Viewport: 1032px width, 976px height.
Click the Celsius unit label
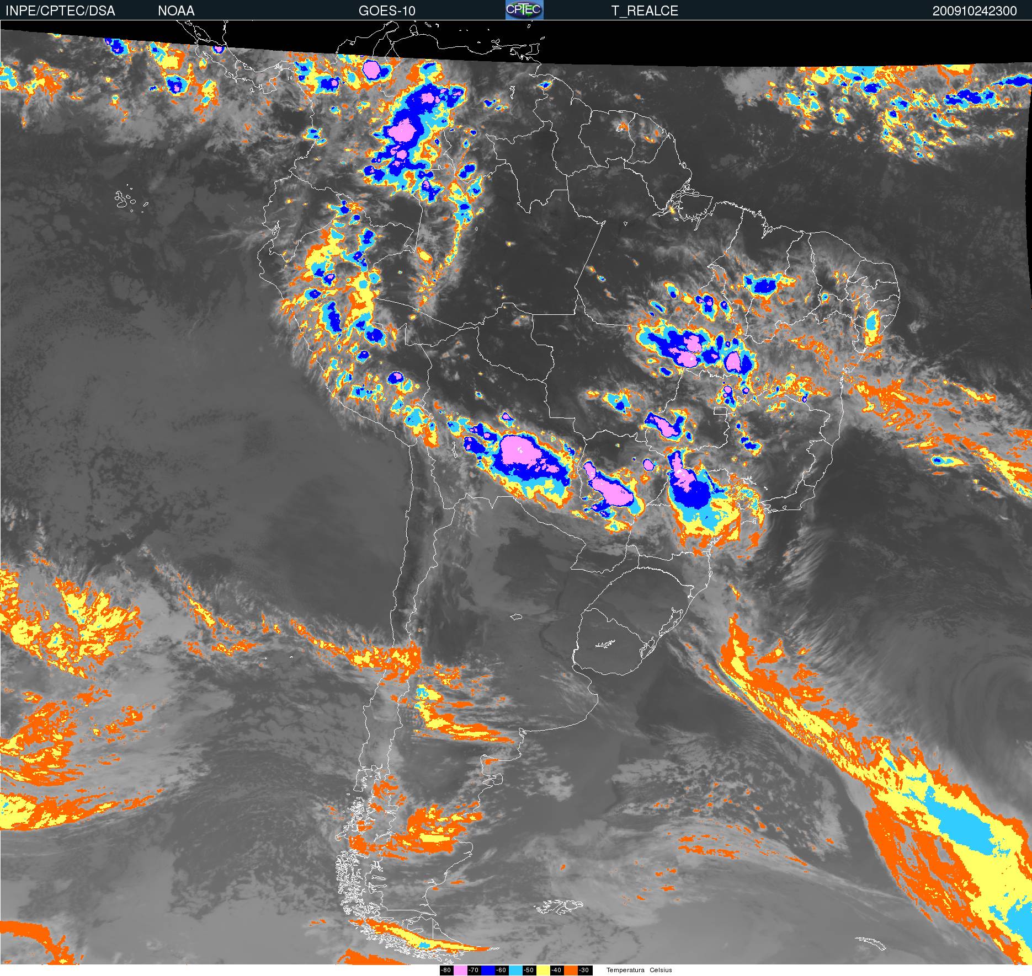click(x=661, y=970)
